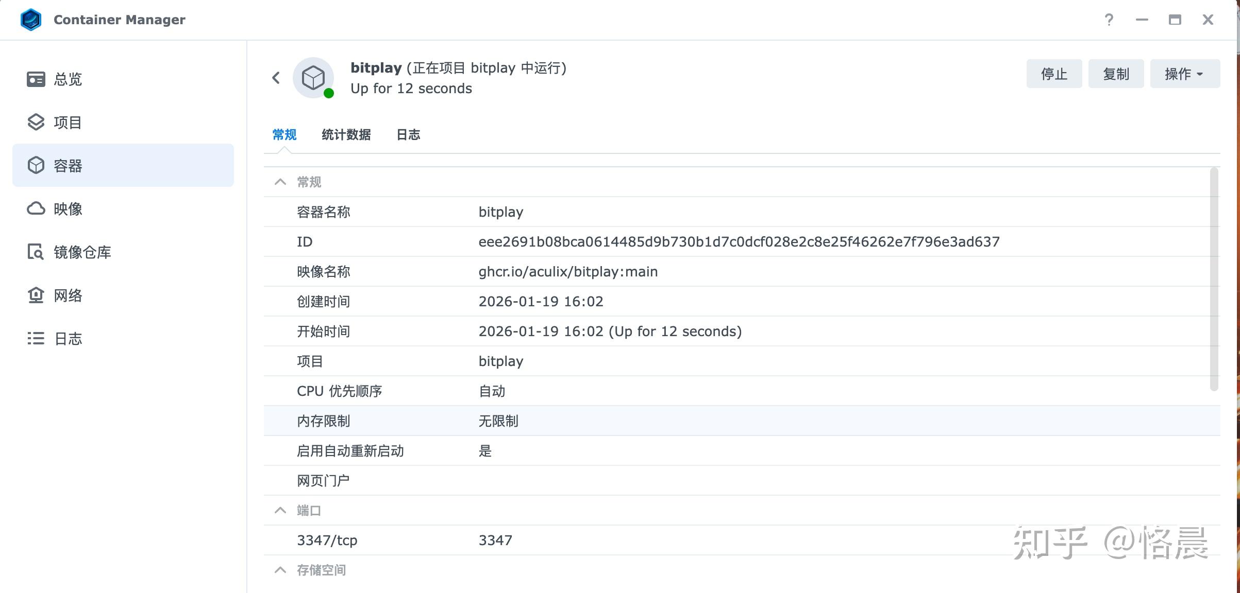This screenshot has width=1240, height=593.
Task: Collapse the 端口 ports section
Action: [x=280, y=510]
